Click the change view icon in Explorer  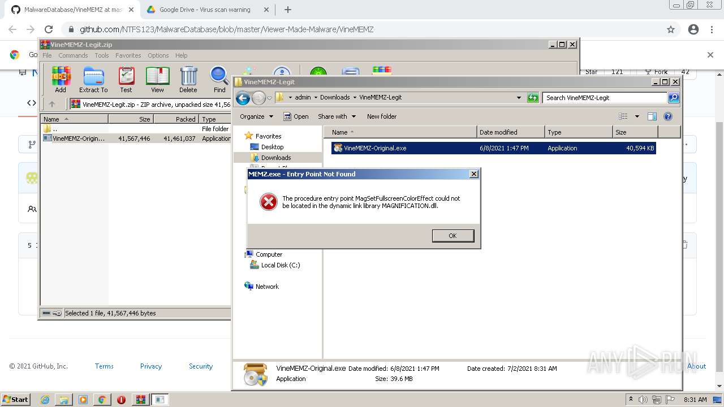(623, 116)
